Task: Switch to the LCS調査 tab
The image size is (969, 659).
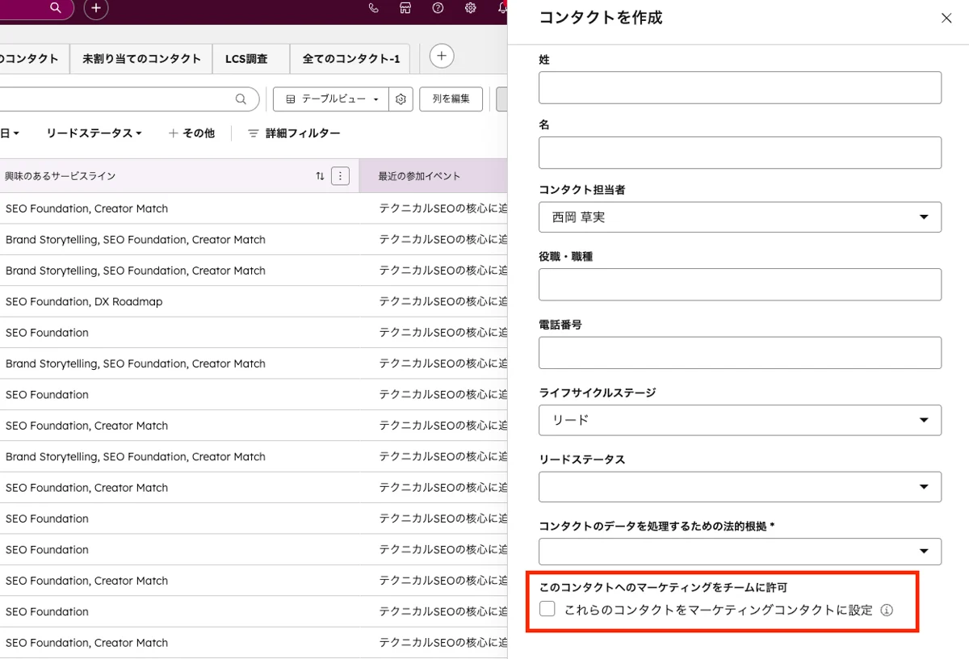Action: coord(250,58)
